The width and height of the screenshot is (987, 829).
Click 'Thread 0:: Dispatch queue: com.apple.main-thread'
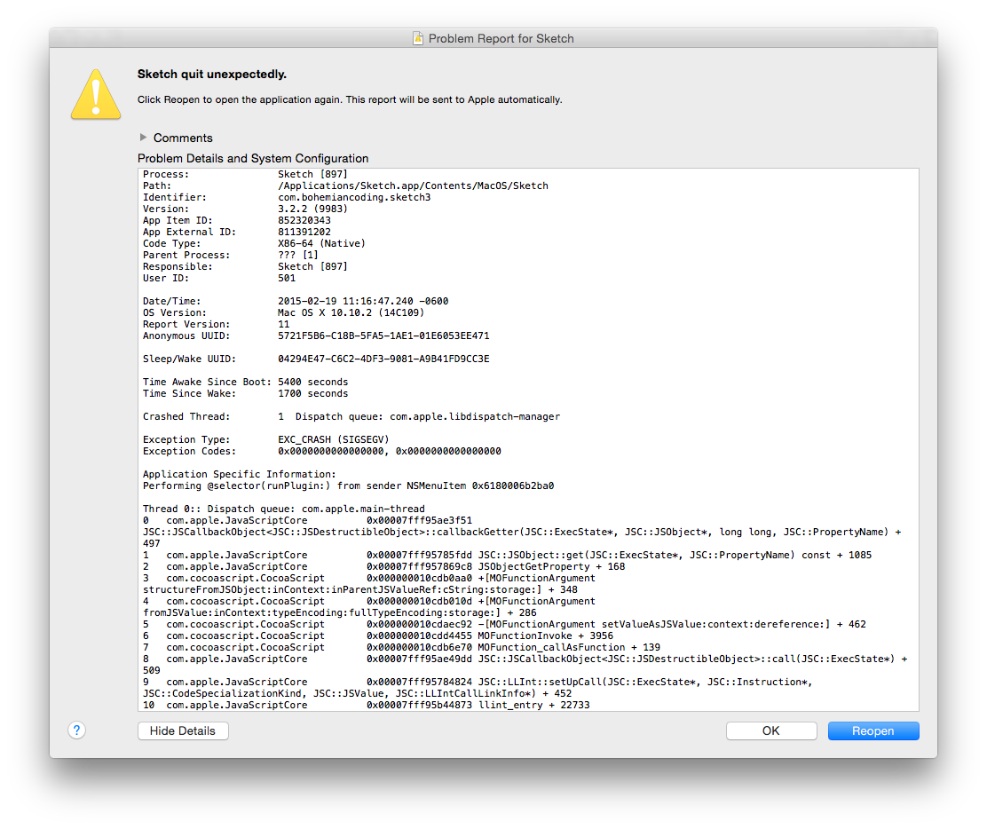pyautogui.click(x=284, y=509)
